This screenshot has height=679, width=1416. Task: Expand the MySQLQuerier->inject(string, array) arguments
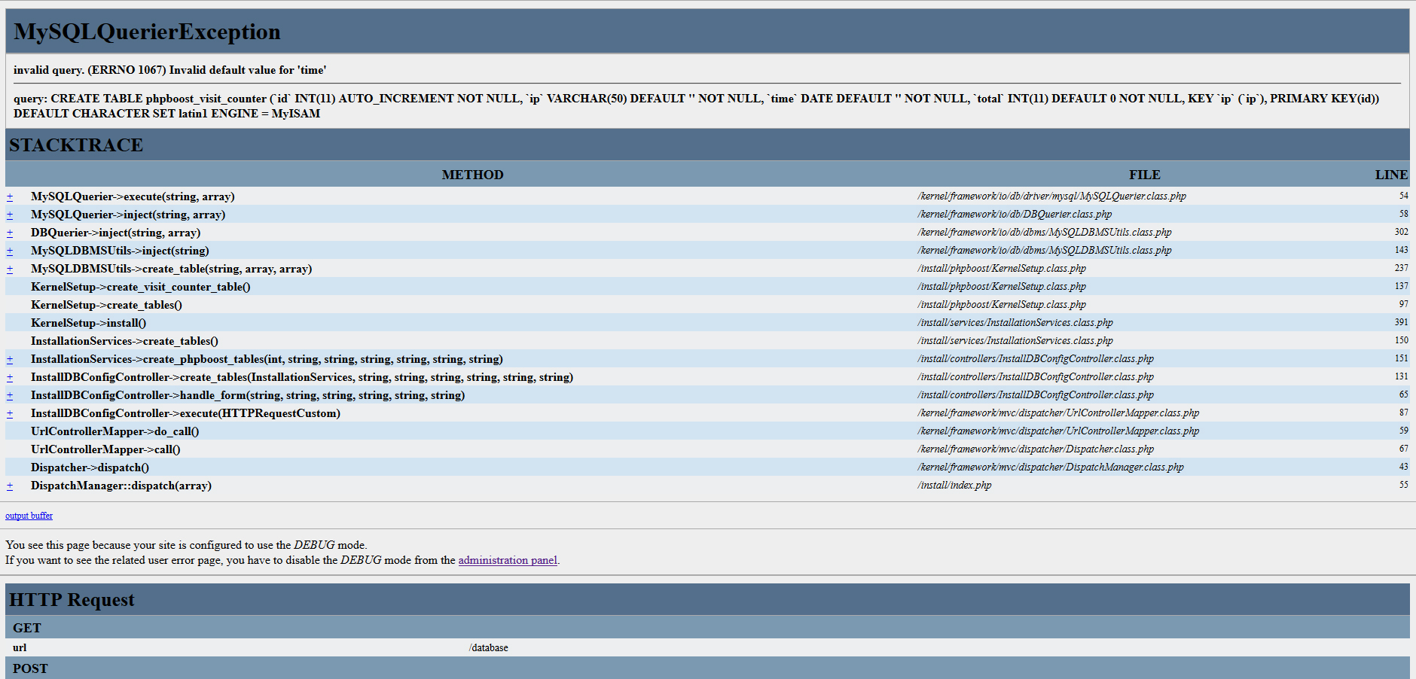pyautogui.click(x=10, y=215)
